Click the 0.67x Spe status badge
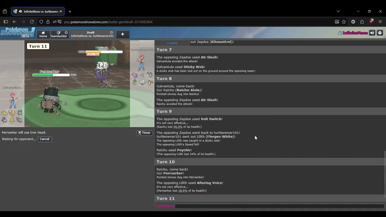 click(x=93, y=54)
